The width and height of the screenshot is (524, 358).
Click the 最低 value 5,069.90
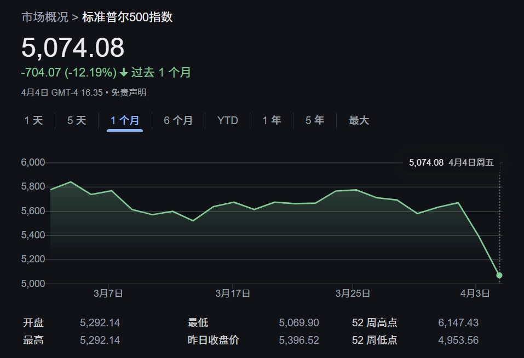pos(299,322)
